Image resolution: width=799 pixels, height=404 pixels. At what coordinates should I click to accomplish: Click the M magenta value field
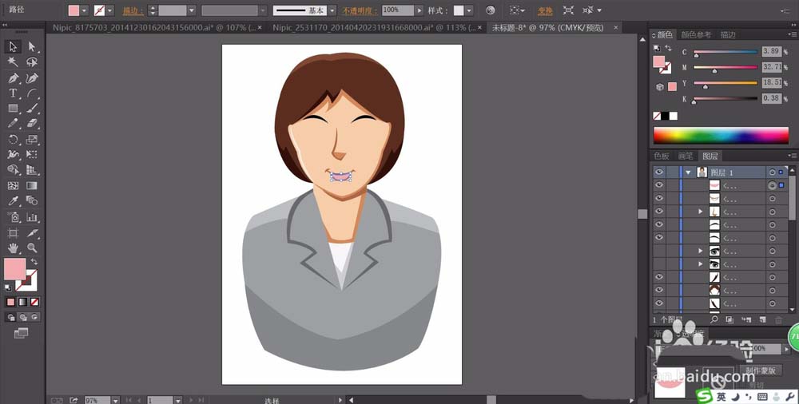click(770, 68)
